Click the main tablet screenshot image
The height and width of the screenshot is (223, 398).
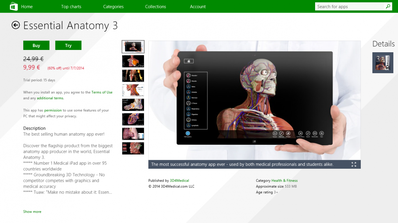tap(254, 100)
